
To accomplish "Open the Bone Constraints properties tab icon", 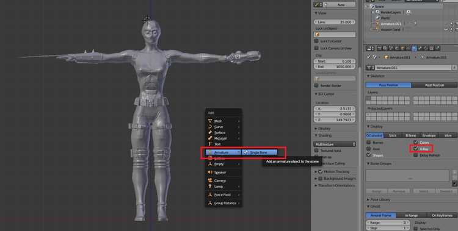I will click(426, 48).
